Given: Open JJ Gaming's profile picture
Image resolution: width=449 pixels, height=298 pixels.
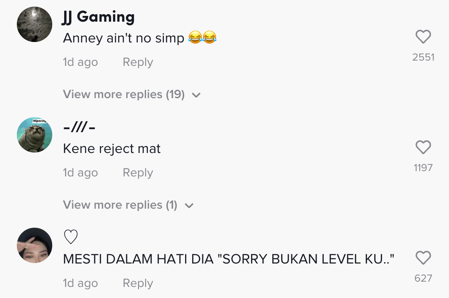Looking at the screenshot, I should [35, 24].
